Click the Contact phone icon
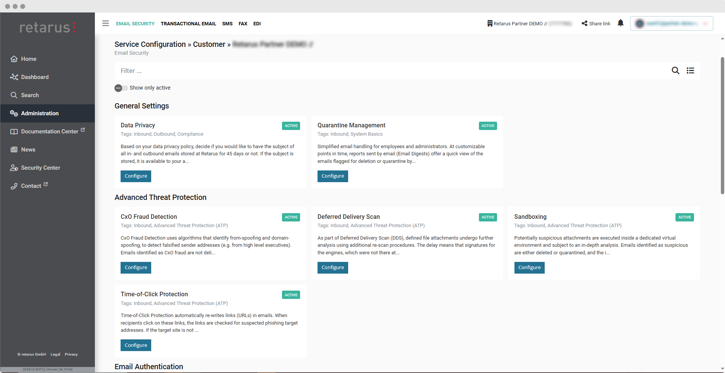 click(x=14, y=186)
